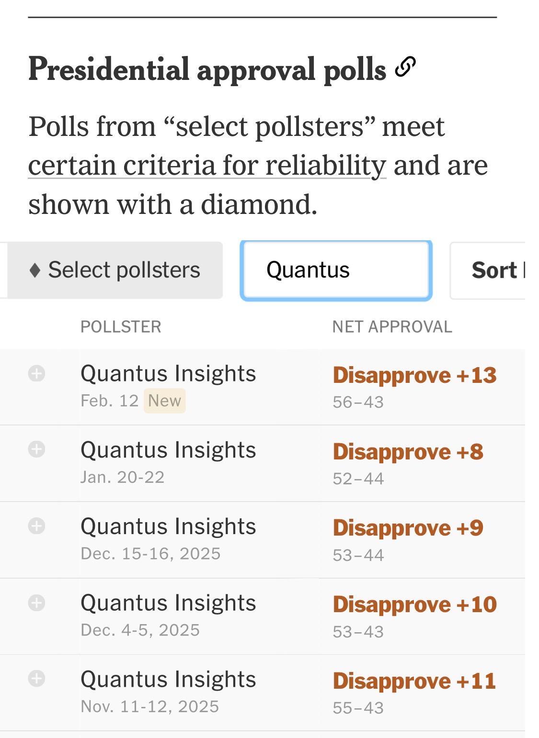Open certain criteria for reliability link
539x738 pixels.
point(207,166)
